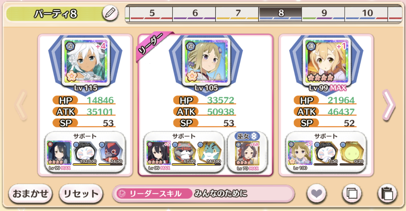This screenshot has width=406, height=211.
Task: Switch to party tab 10
Action: (366, 13)
